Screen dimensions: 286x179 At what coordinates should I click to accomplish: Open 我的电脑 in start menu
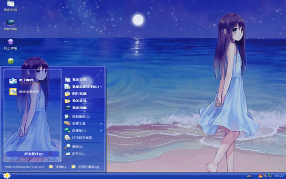tap(76, 107)
